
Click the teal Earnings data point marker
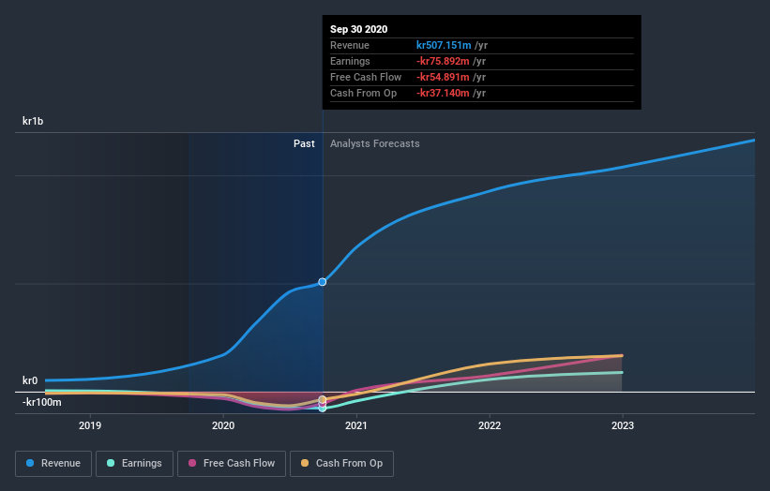pos(322,409)
